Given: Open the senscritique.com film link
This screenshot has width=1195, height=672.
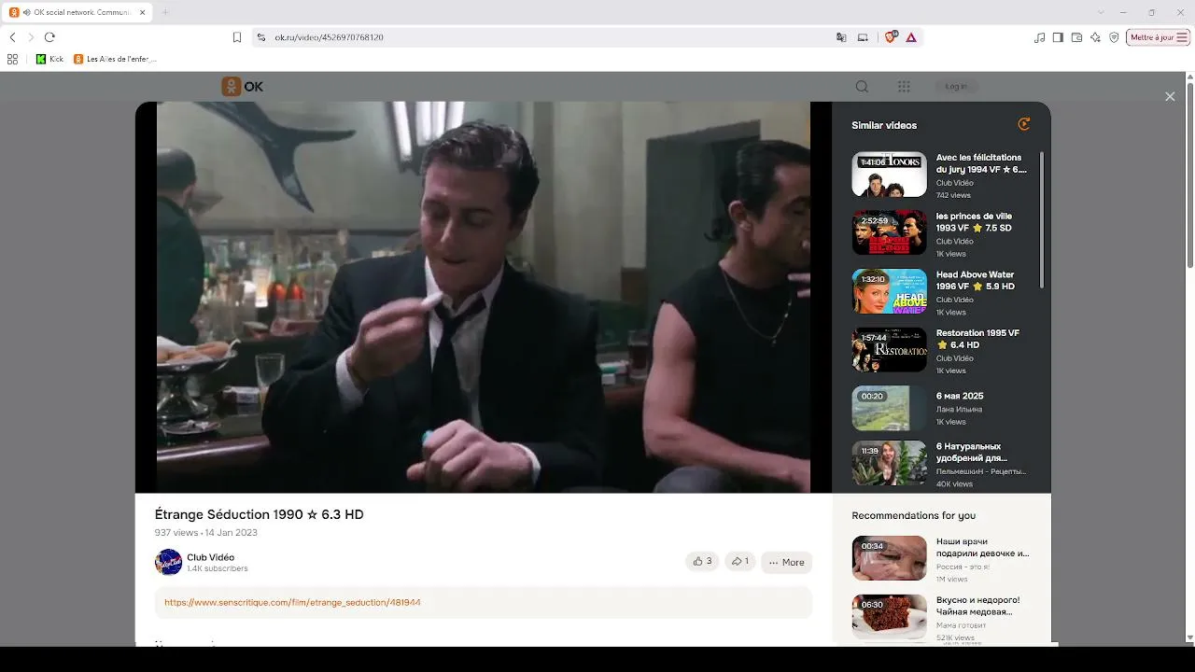Looking at the screenshot, I should [x=292, y=603].
